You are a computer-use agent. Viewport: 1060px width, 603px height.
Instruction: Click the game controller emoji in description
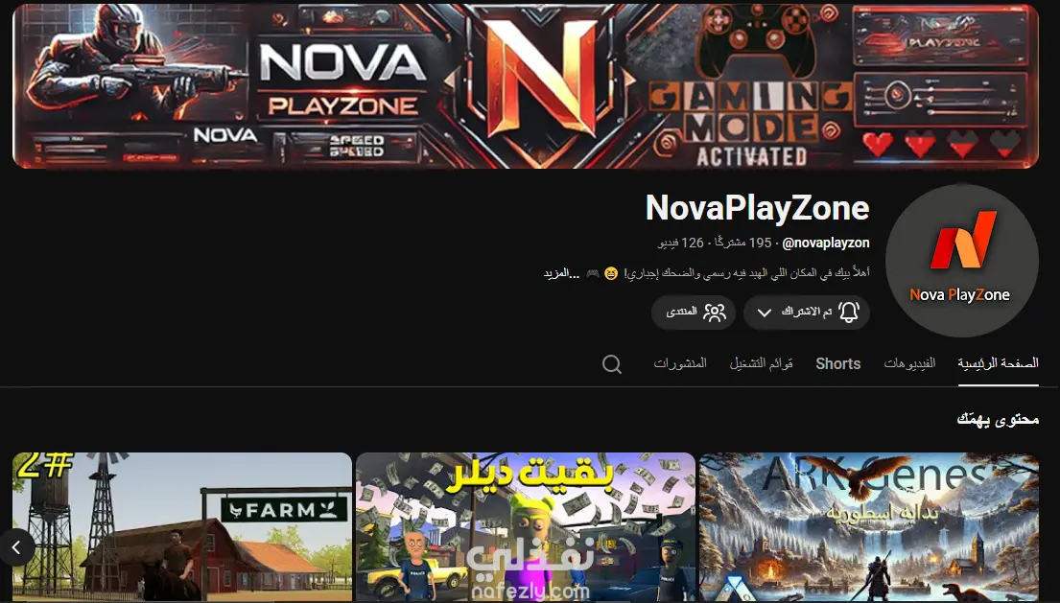pos(592,273)
